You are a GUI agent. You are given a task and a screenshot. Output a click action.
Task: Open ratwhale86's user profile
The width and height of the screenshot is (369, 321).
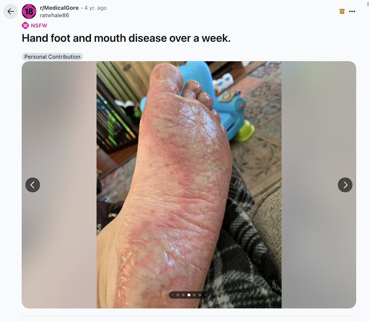tap(55, 15)
